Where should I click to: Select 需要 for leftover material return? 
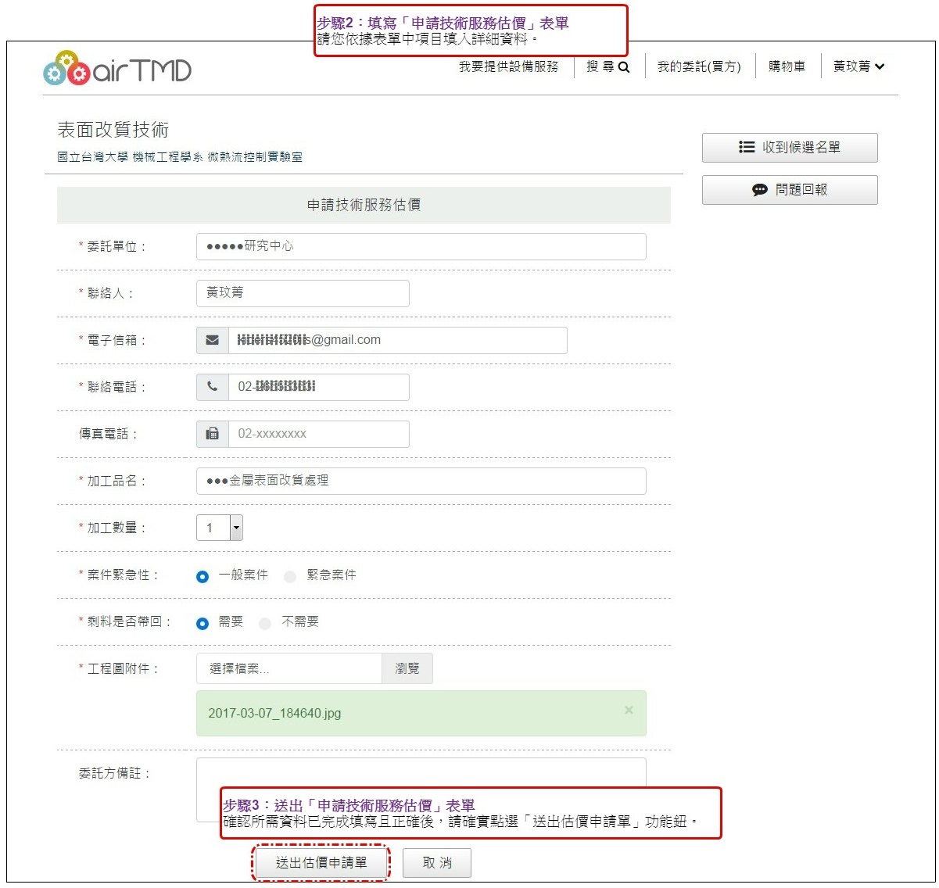click(203, 624)
